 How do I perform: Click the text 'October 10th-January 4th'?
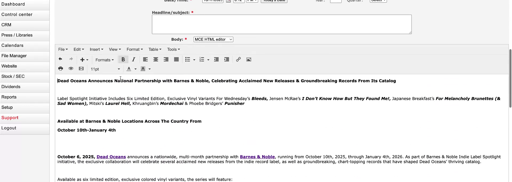coord(87,130)
